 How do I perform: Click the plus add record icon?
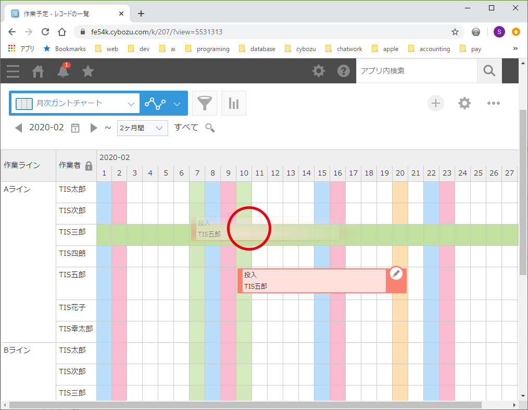click(x=436, y=103)
